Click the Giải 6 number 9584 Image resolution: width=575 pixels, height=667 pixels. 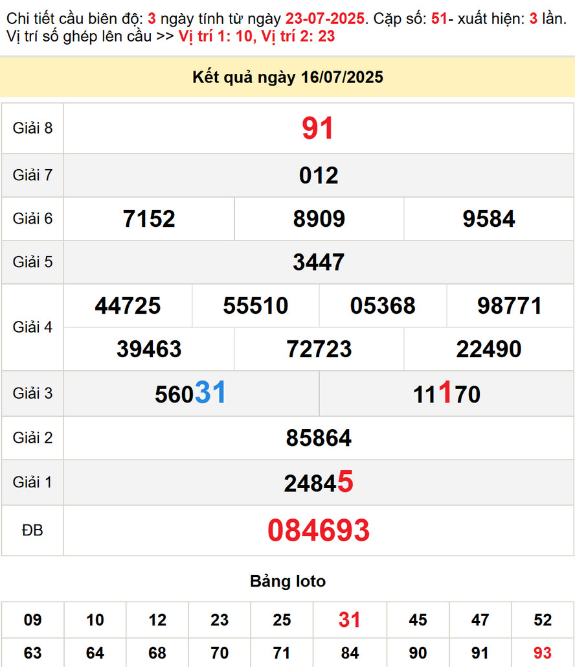(x=489, y=219)
